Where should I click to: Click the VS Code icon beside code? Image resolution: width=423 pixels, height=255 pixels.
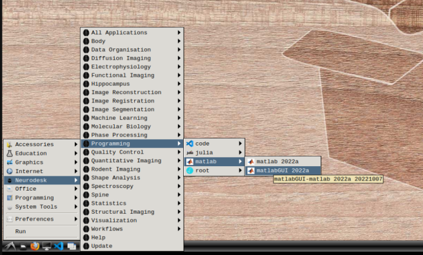pyautogui.click(x=190, y=144)
